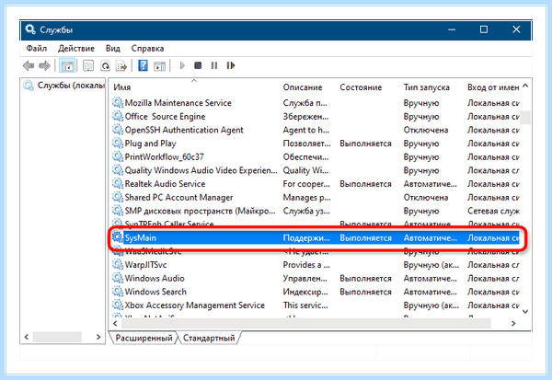Viewport: 552px width, 380px height.
Task: Click the Start service play button
Action: [182, 65]
